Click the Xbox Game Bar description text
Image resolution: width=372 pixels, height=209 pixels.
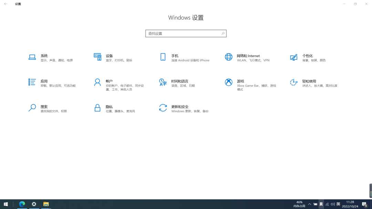tap(257, 88)
